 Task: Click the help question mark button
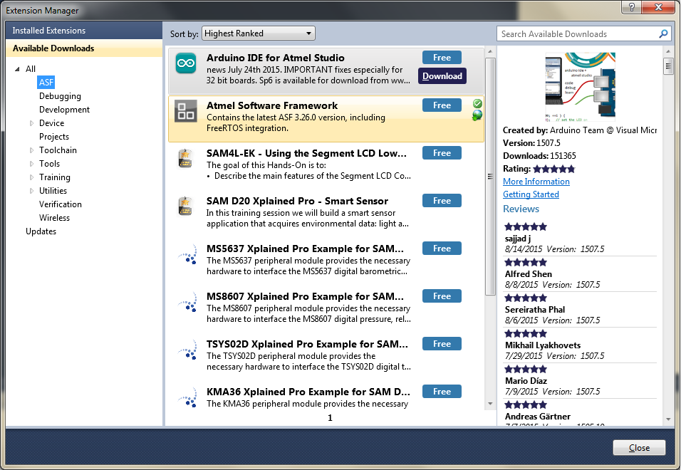click(631, 7)
